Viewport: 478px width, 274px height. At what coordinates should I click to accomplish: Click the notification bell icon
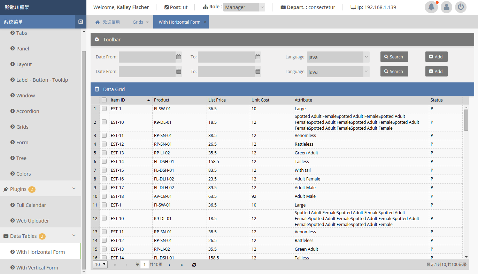(431, 7)
